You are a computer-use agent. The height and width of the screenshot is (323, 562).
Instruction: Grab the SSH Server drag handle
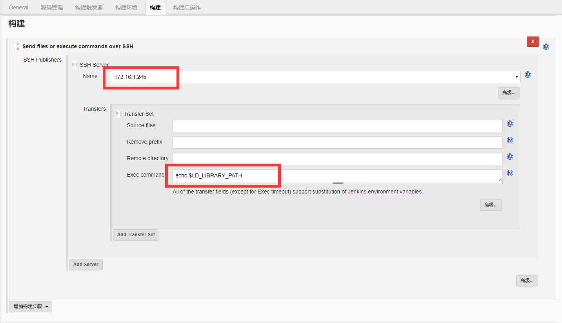click(x=75, y=65)
